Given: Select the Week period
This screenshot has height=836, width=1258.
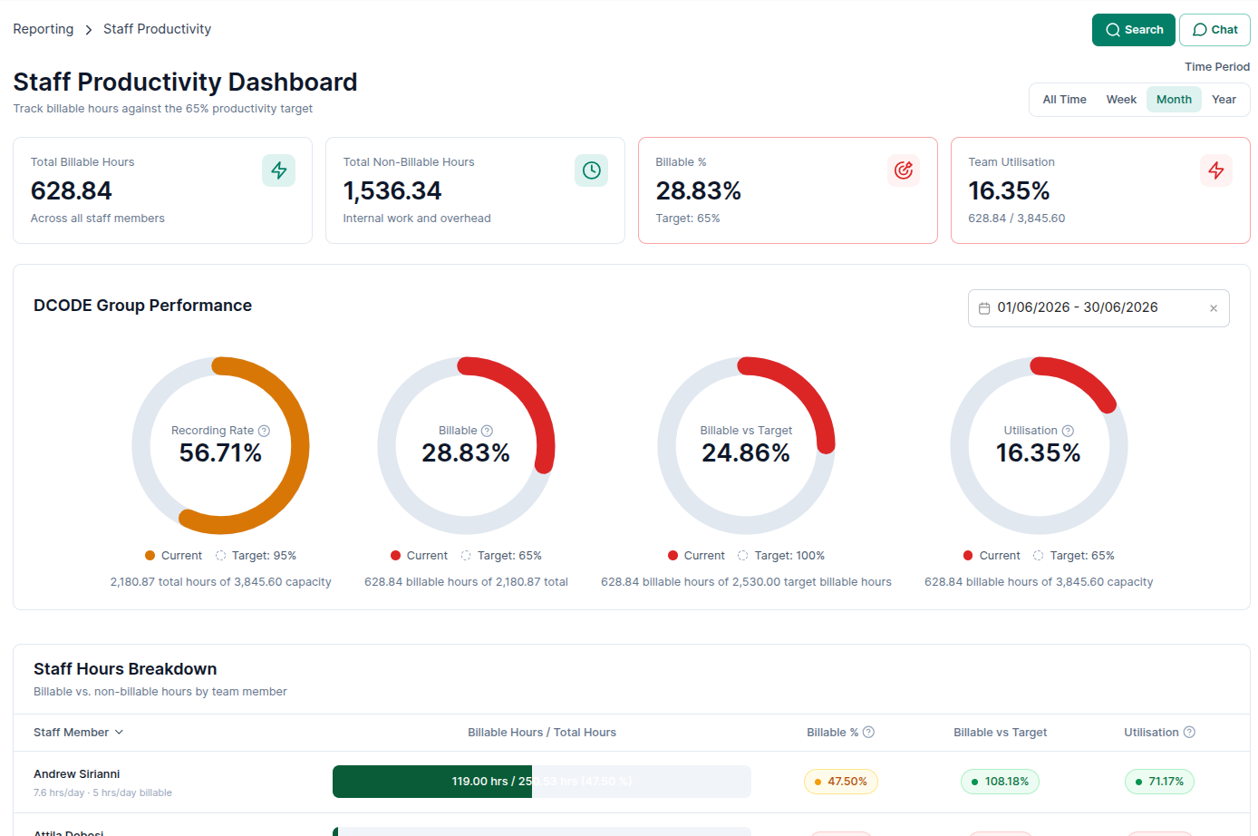Looking at the screenshot, I should 1121,100.
